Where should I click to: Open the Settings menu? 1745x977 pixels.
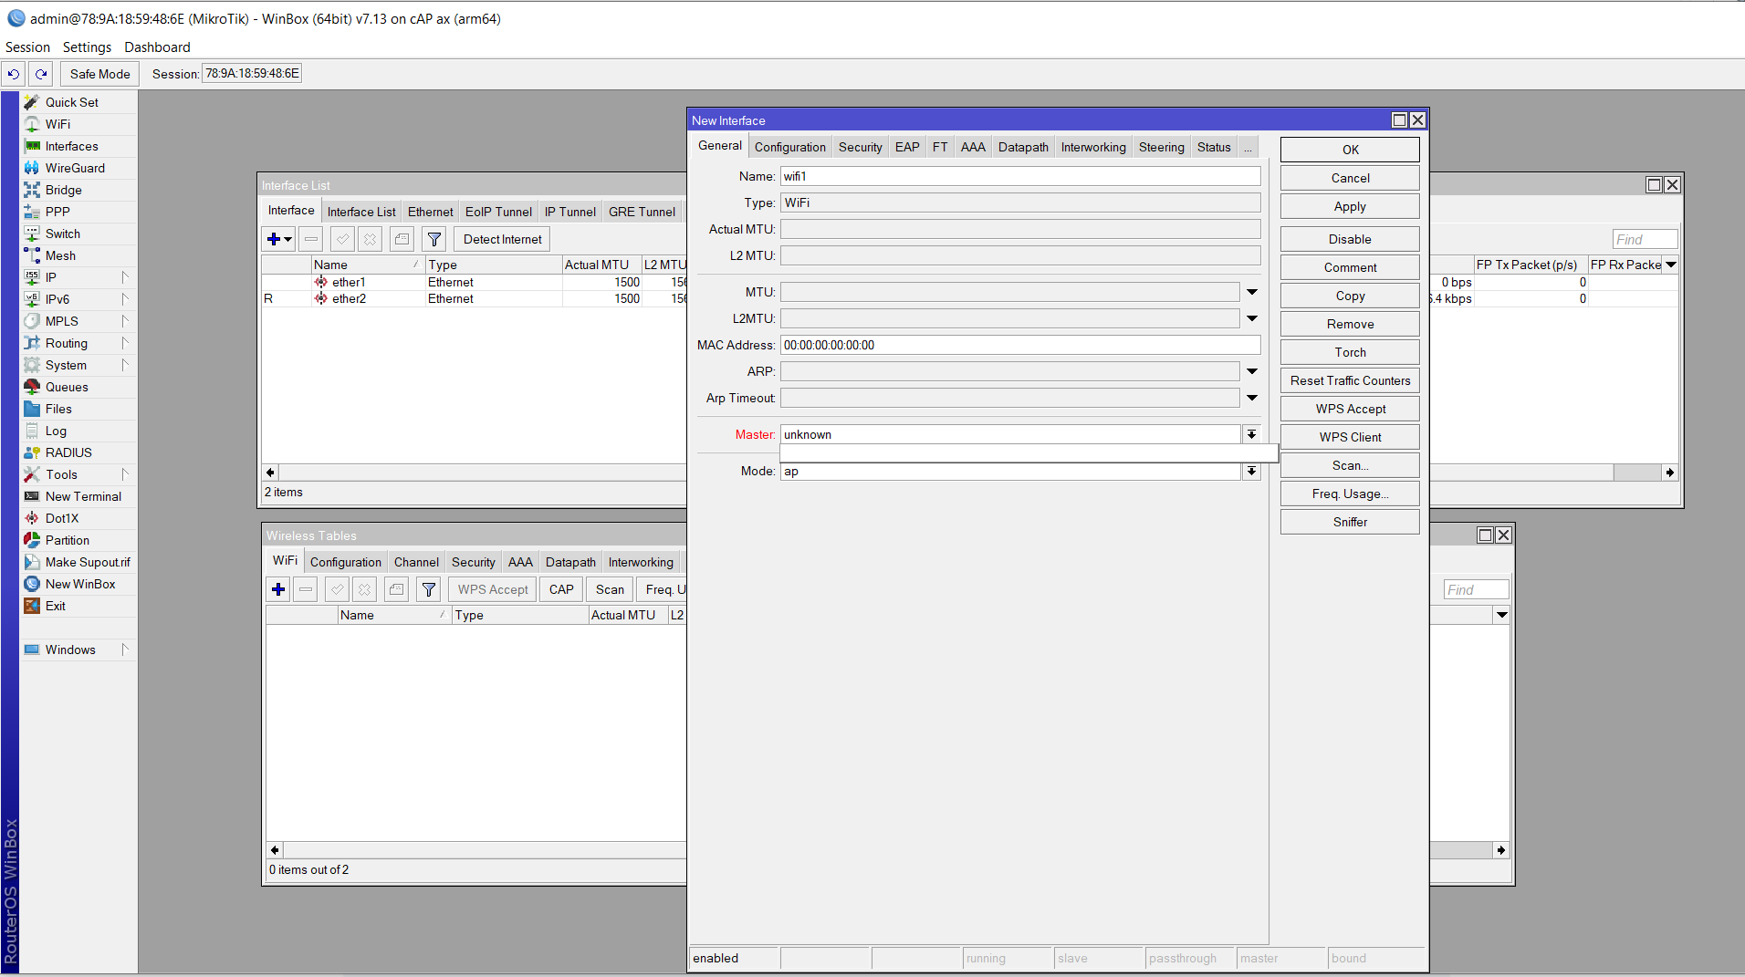tap(87, 47)
